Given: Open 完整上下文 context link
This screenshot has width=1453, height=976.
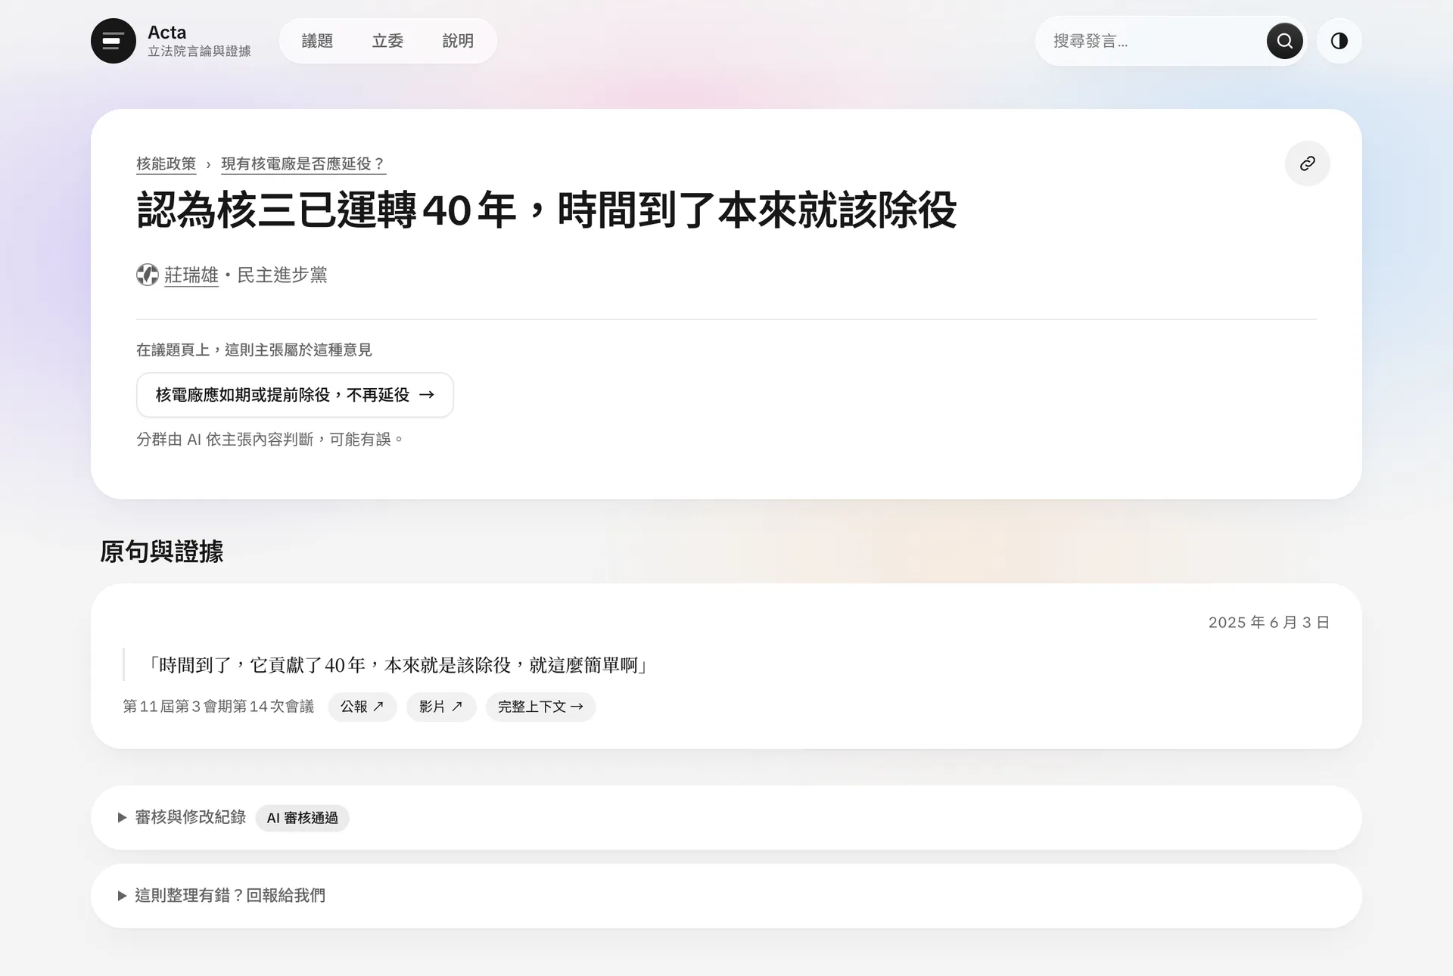Looking at the screenshot, I should click(x=541, y=707).
